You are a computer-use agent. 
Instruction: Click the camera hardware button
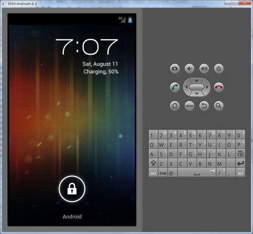(x=174, y=68)
